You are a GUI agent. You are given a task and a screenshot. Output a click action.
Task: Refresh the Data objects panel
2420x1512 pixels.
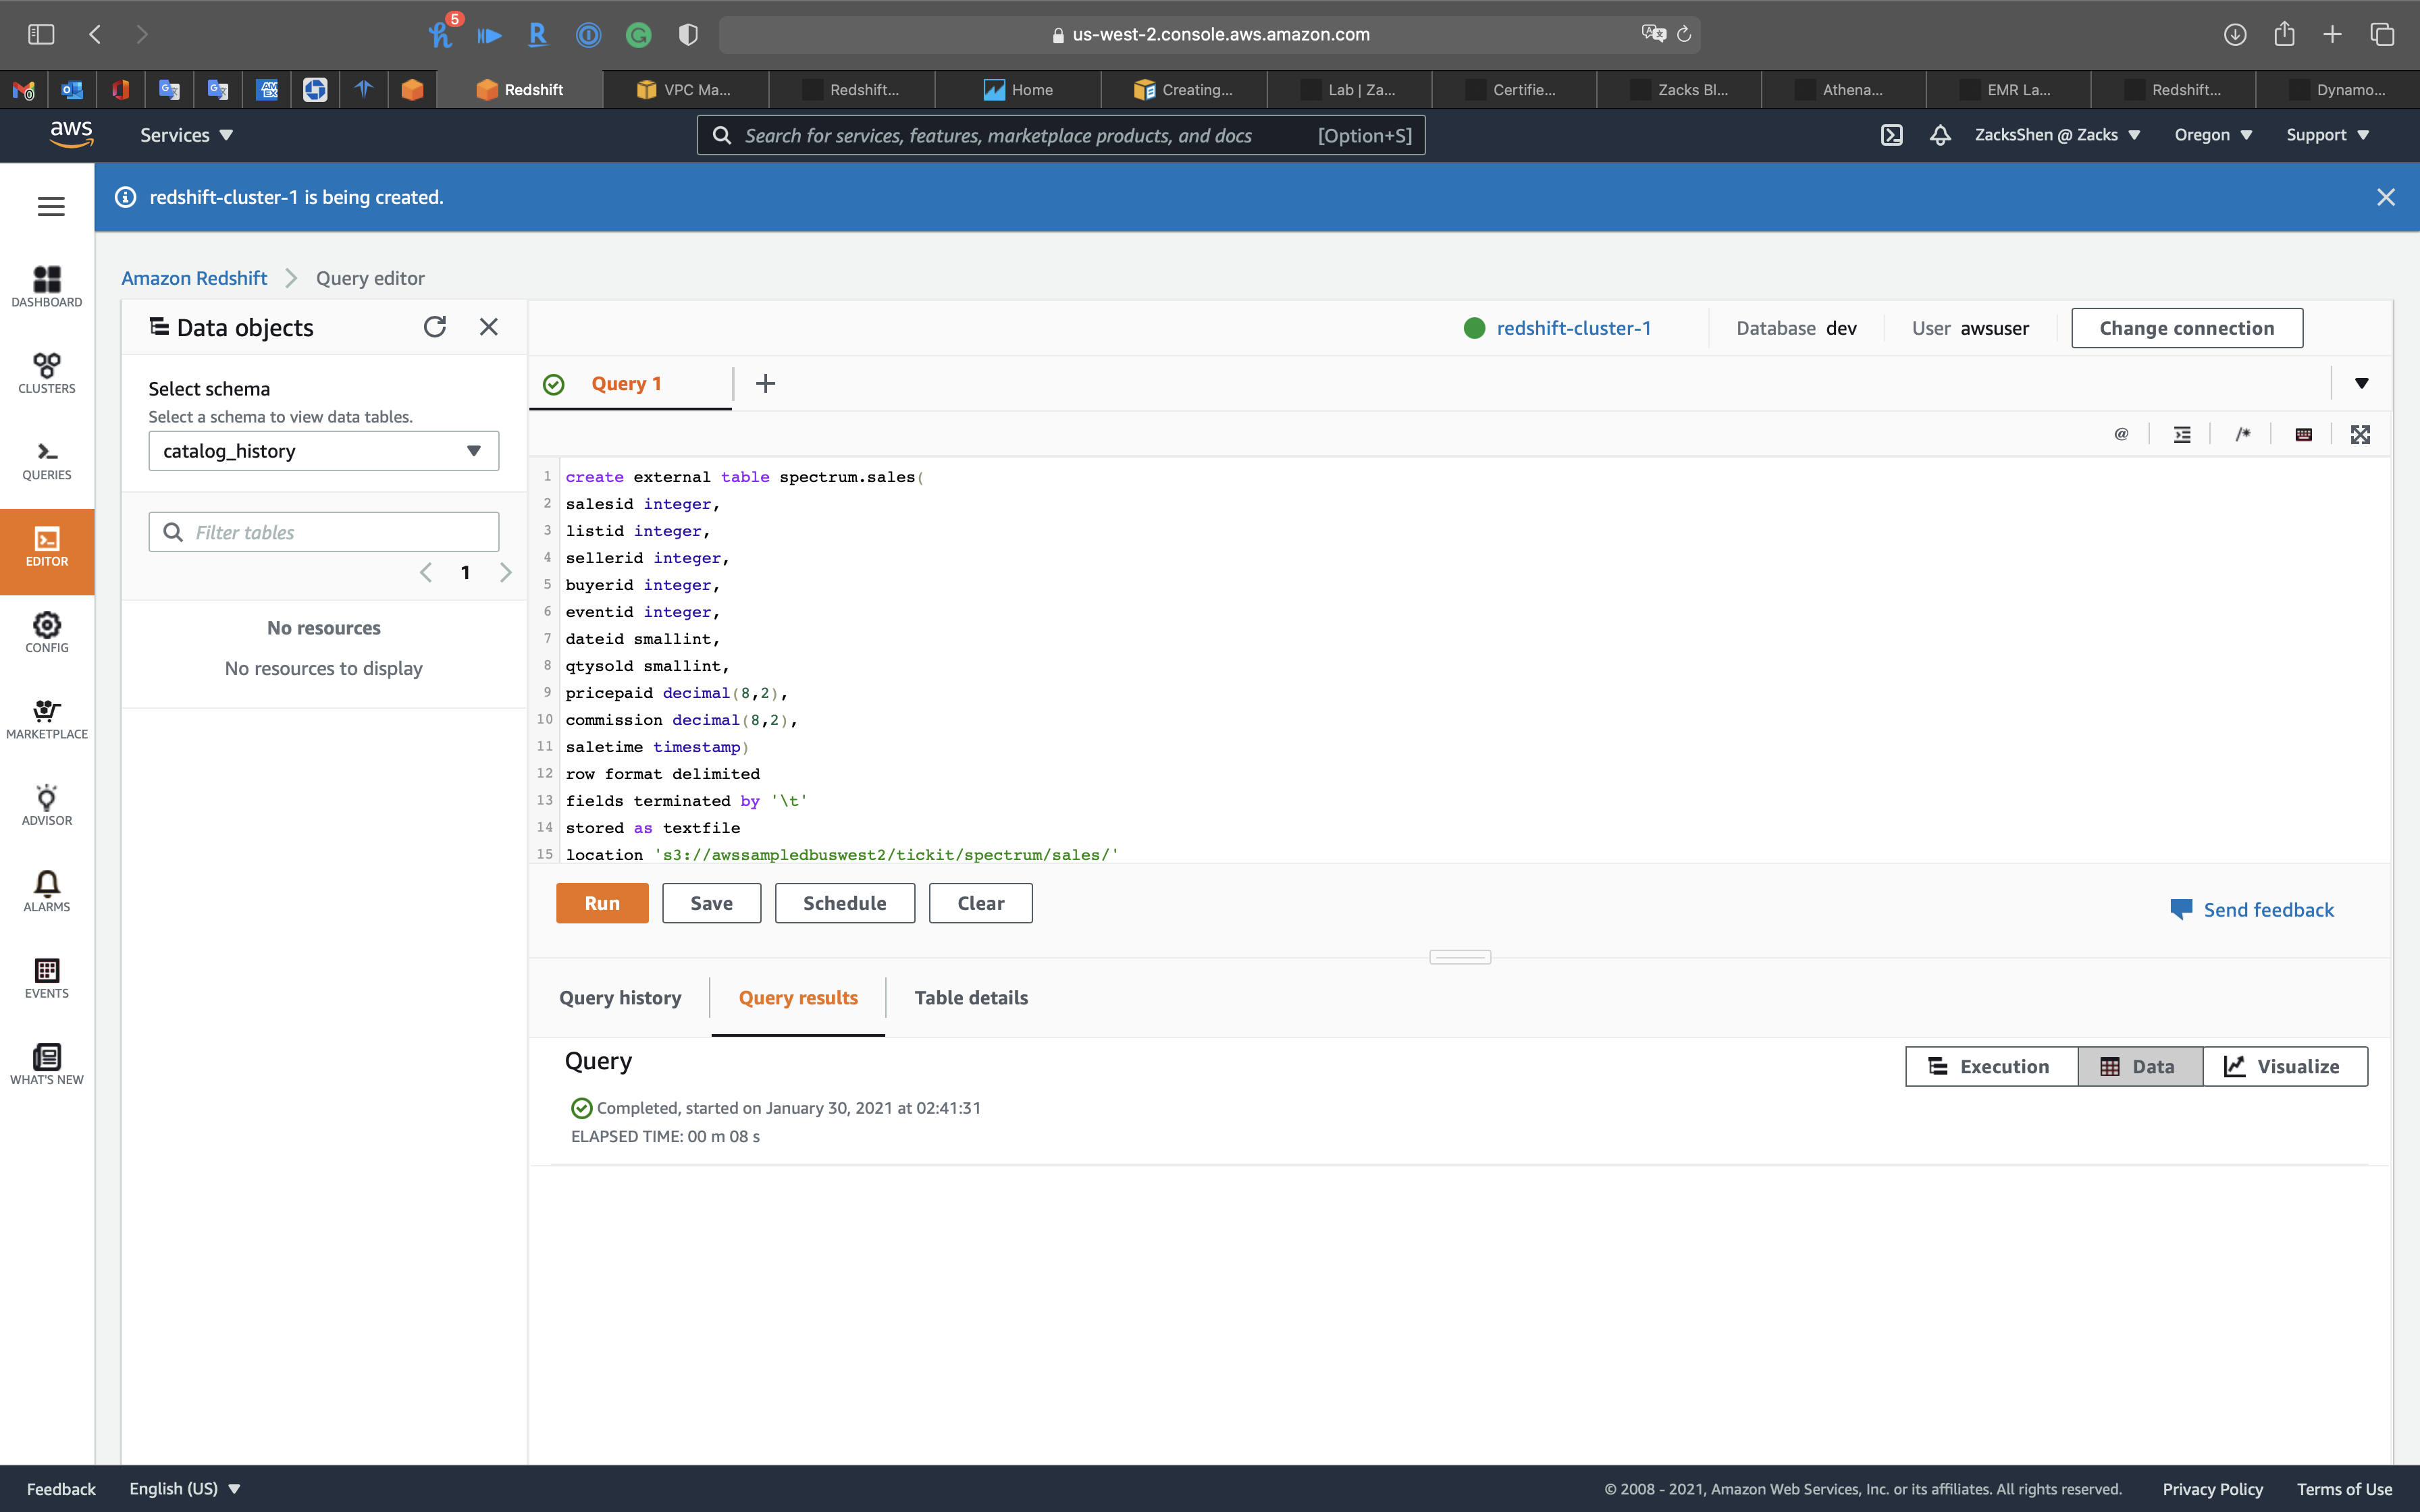coord(434,327)
